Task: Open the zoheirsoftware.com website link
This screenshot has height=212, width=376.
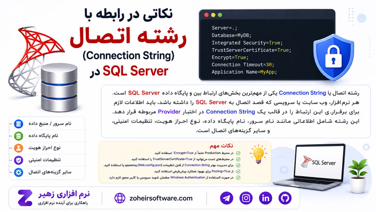Action: point(161,198)
